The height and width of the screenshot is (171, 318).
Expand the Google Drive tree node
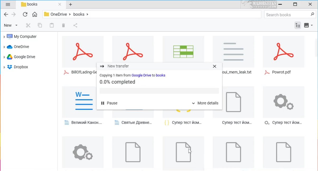4,57
